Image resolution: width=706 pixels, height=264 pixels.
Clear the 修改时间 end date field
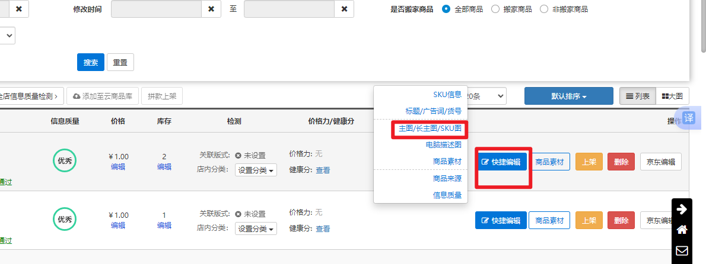pyautogui.click(x=344, y=9)
